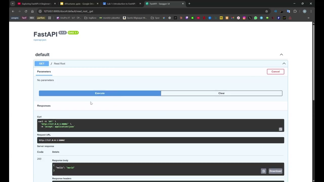Open the Claude starburst bookmark
The width and height of the screenshot is (324, 182).
[181, 18]
